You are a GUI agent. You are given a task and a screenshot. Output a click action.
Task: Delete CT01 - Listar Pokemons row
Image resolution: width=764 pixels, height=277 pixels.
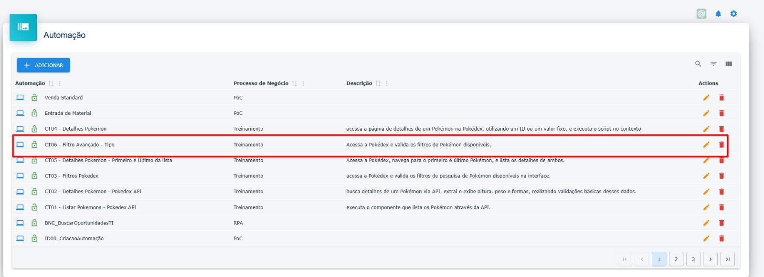pos(722,207)
